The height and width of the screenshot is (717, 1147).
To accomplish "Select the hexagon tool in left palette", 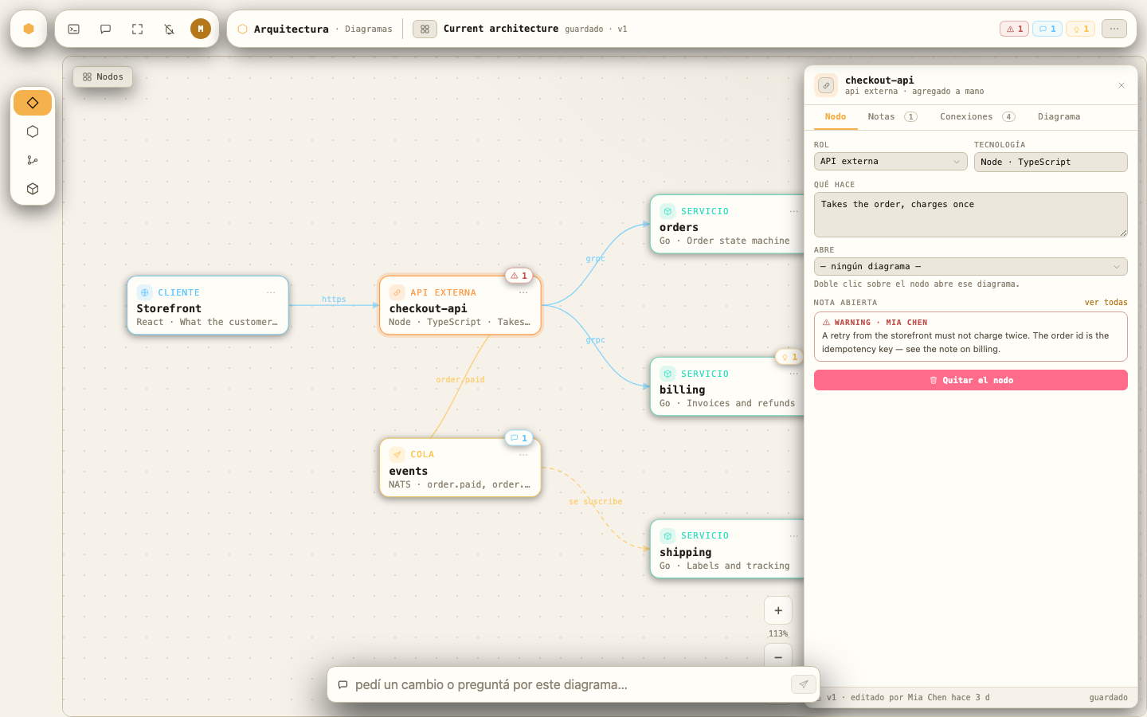I will pos(33,131).
